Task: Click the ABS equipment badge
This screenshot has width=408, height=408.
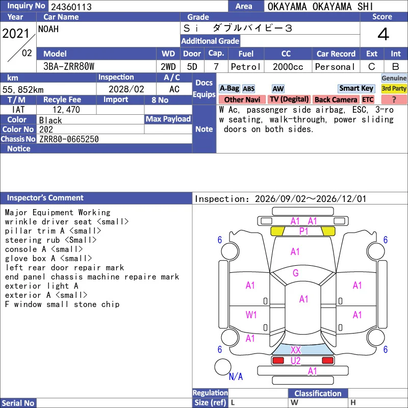Action: click(248, 89)
